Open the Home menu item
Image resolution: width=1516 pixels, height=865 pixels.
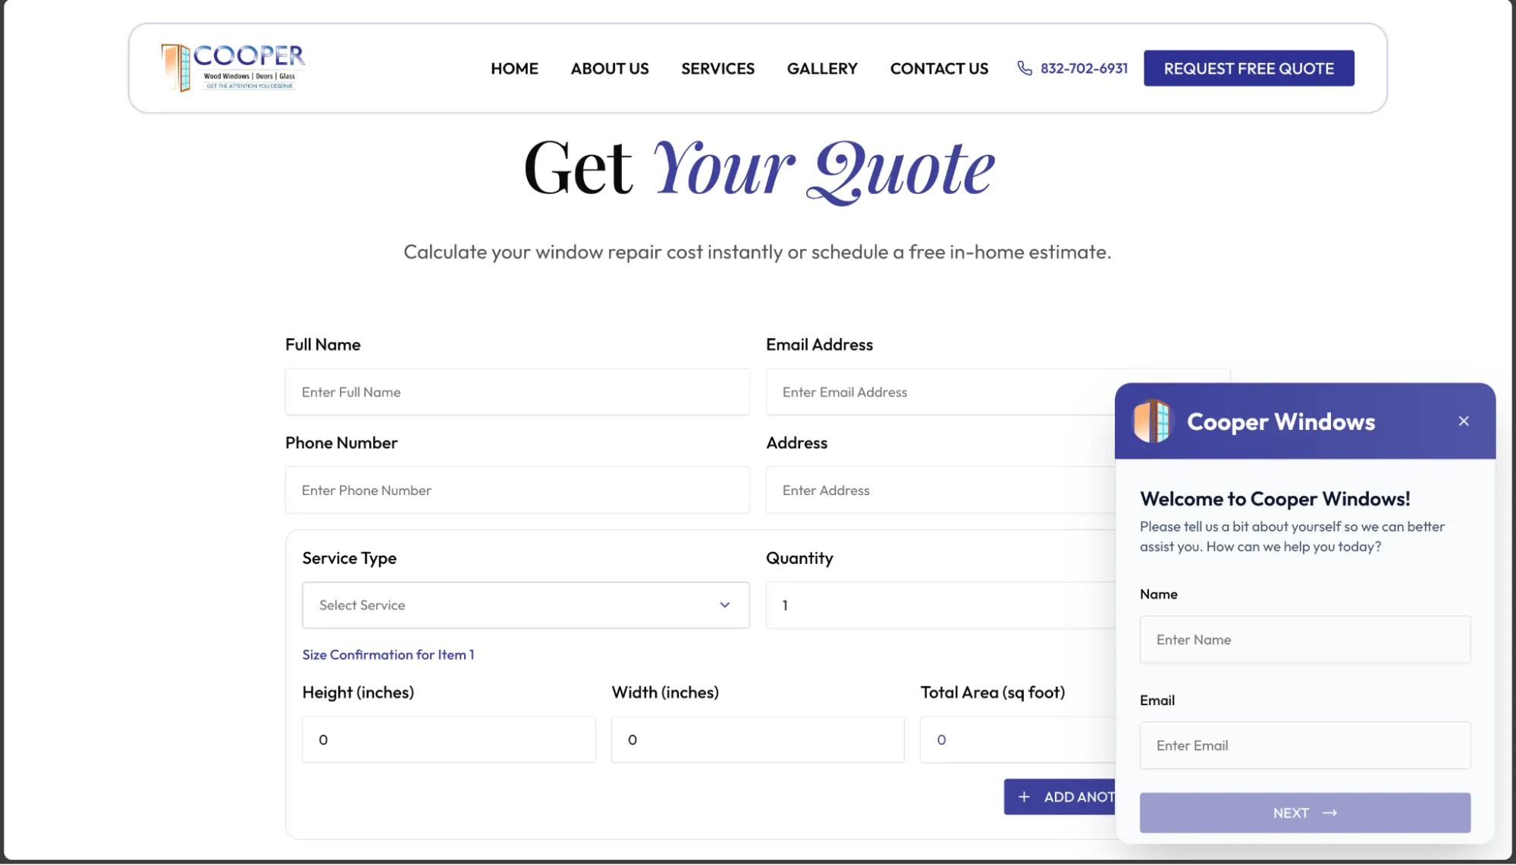[514, 68]
